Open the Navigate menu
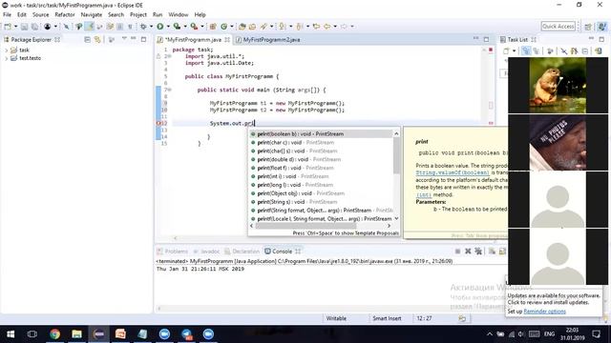The image size is (611, 343). tap(92, 15)
